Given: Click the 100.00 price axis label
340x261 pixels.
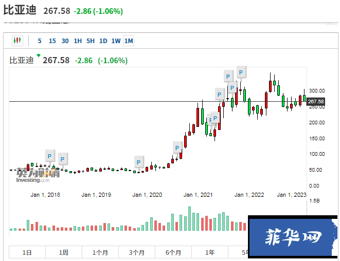Looking at the screenshot, I should pyautogui.click(x=317, y=154).
